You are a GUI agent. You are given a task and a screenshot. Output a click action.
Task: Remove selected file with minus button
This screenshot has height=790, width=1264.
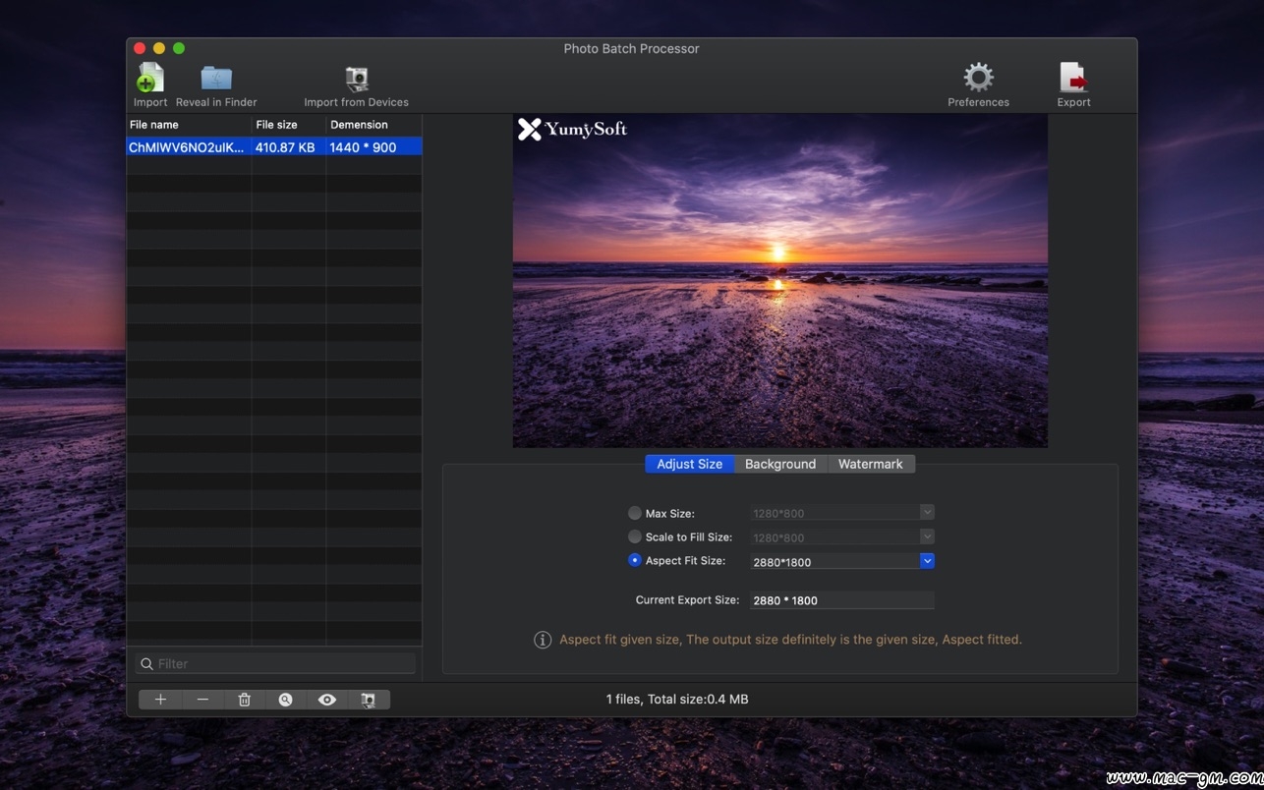click(202, 700)
